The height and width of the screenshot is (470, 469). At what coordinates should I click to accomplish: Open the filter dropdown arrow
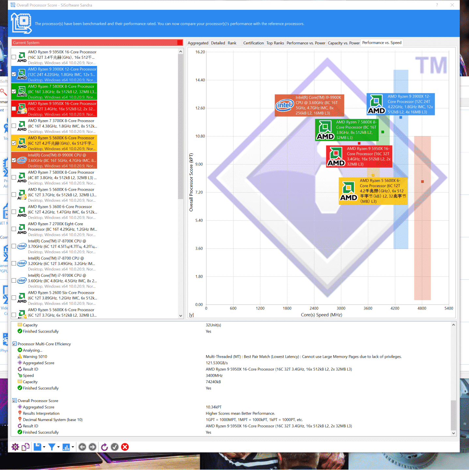click(x=58, y=447)
